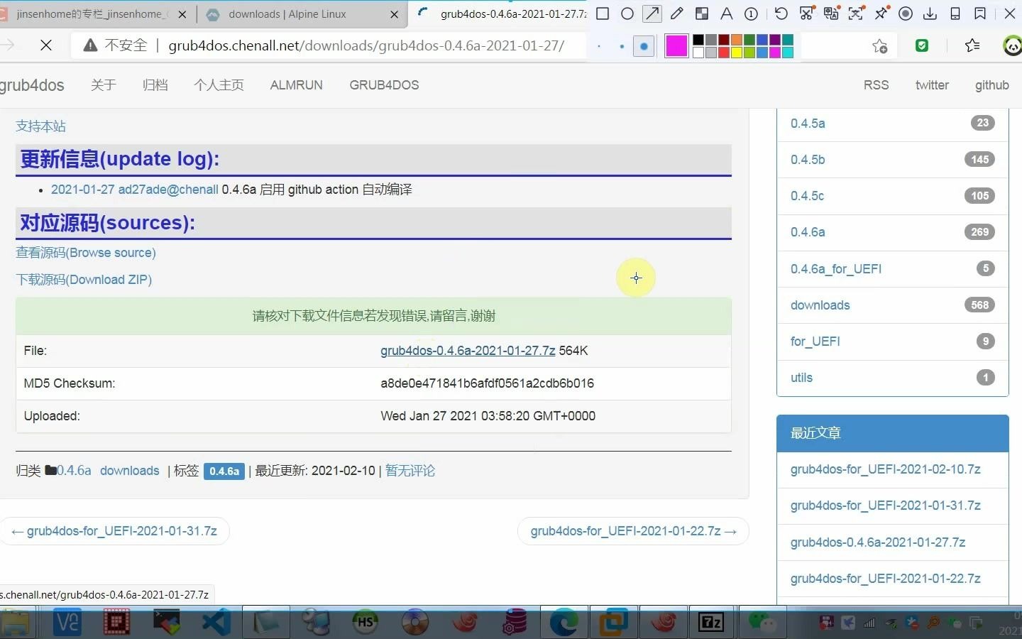Go to next post grub4dos-for_UEFI-2021-01-22.7z
Screen dimensions: 1022x639
tap(633, 531)
